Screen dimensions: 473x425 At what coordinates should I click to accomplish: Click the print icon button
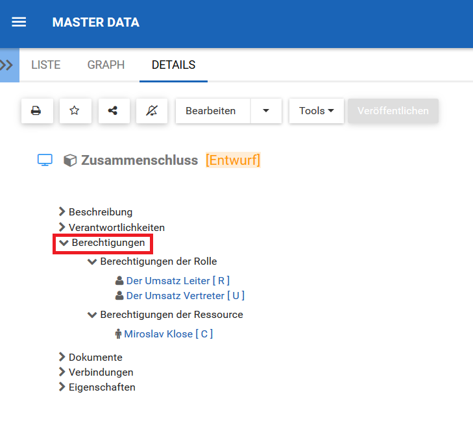click(36, 111)
